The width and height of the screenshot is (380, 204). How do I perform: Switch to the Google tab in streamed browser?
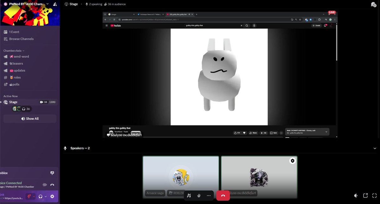click(121, 14)
